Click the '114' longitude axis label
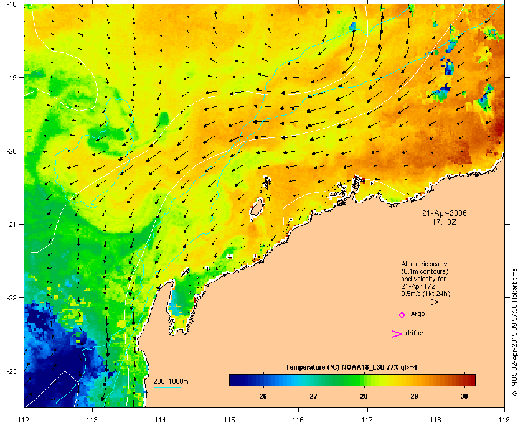Image resolution: width=523 pixels, height=423 pixels. (x=161, y=420)
